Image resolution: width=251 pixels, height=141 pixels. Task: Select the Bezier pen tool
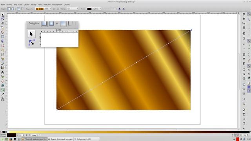(3, 63)
